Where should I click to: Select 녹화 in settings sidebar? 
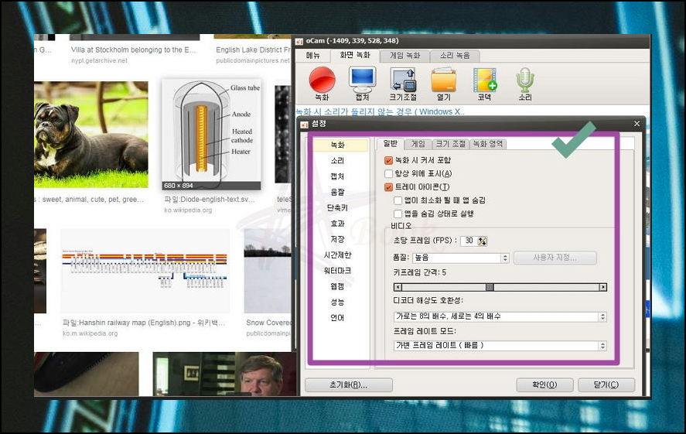point(337,145)
